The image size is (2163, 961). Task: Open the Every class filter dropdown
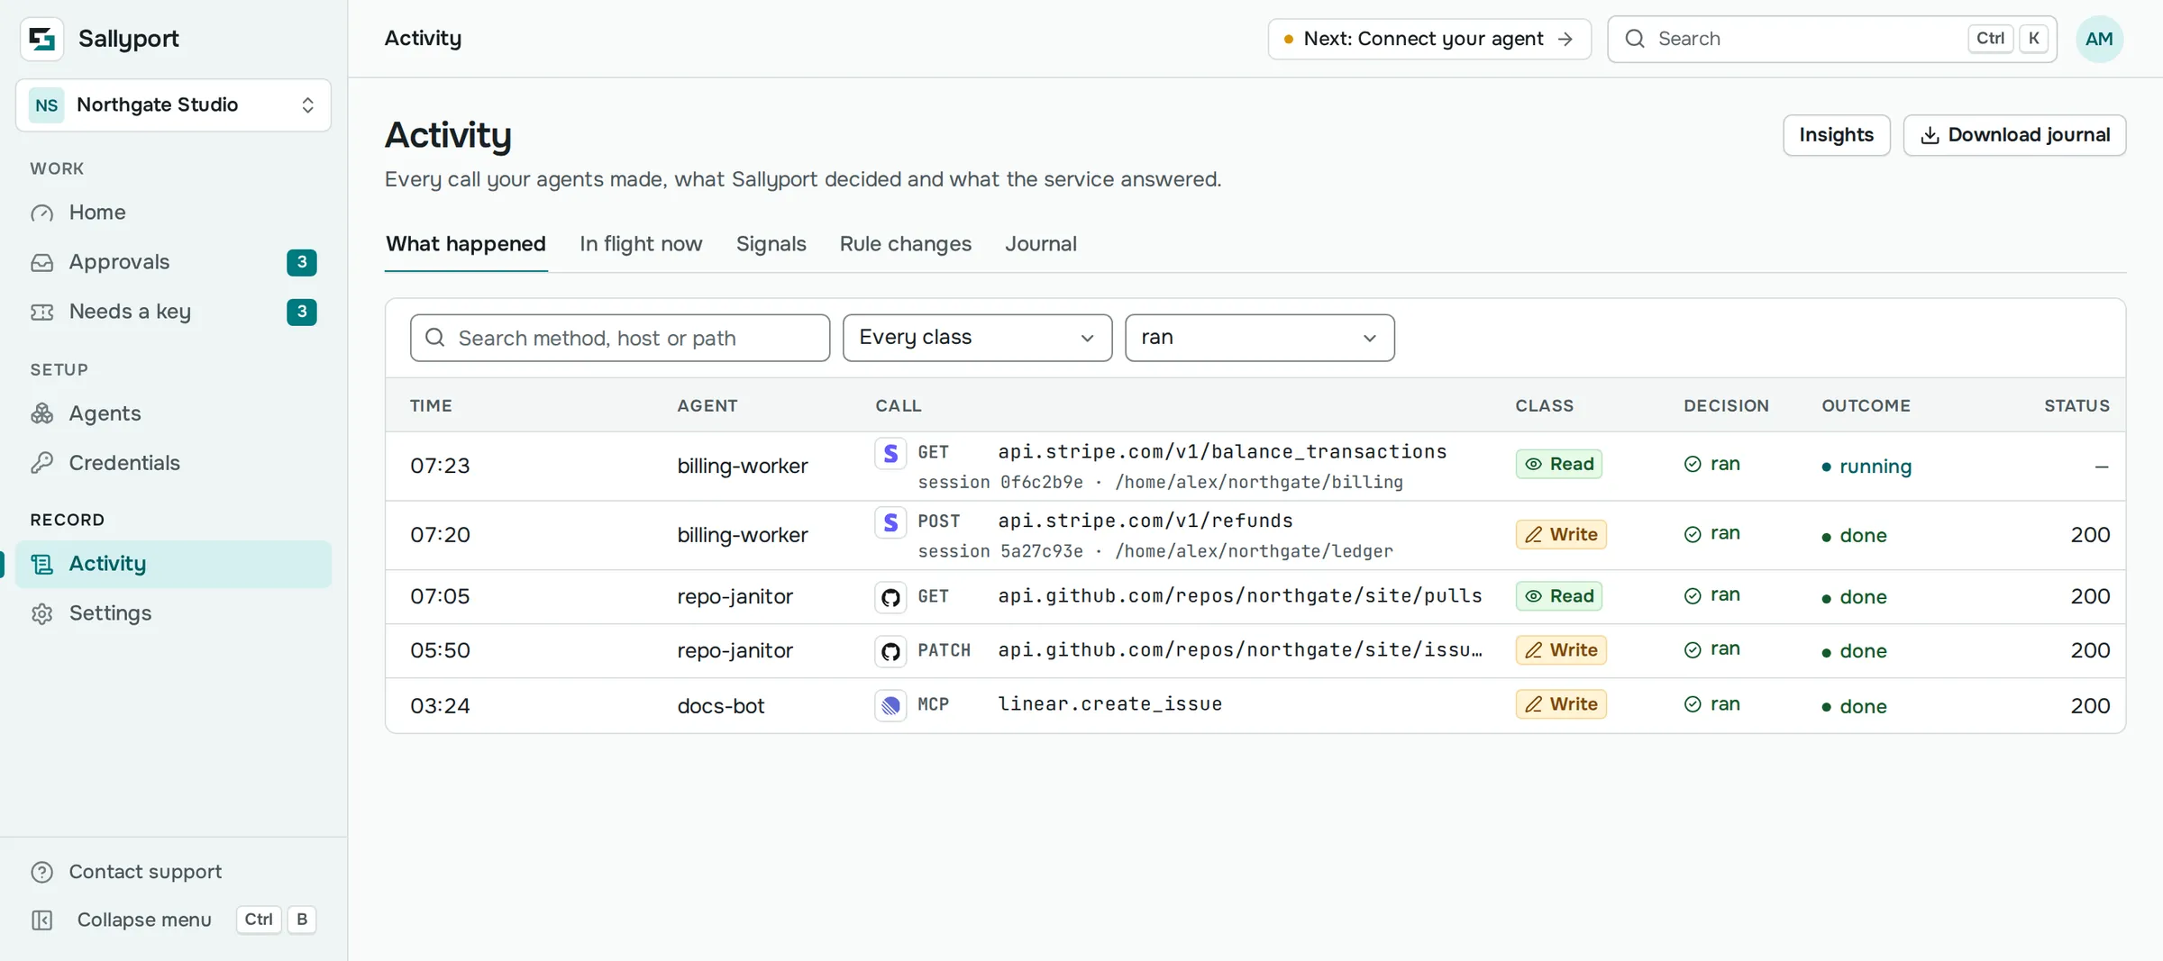coord(977,338)
